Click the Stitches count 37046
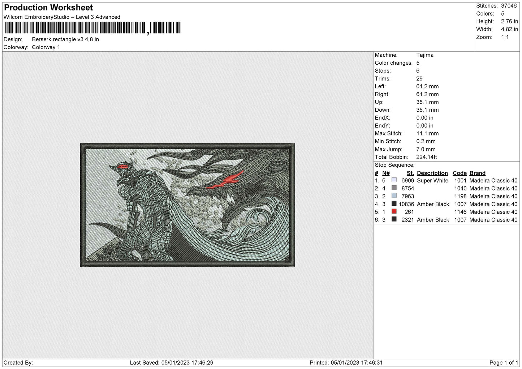 (x=509, y=6)
